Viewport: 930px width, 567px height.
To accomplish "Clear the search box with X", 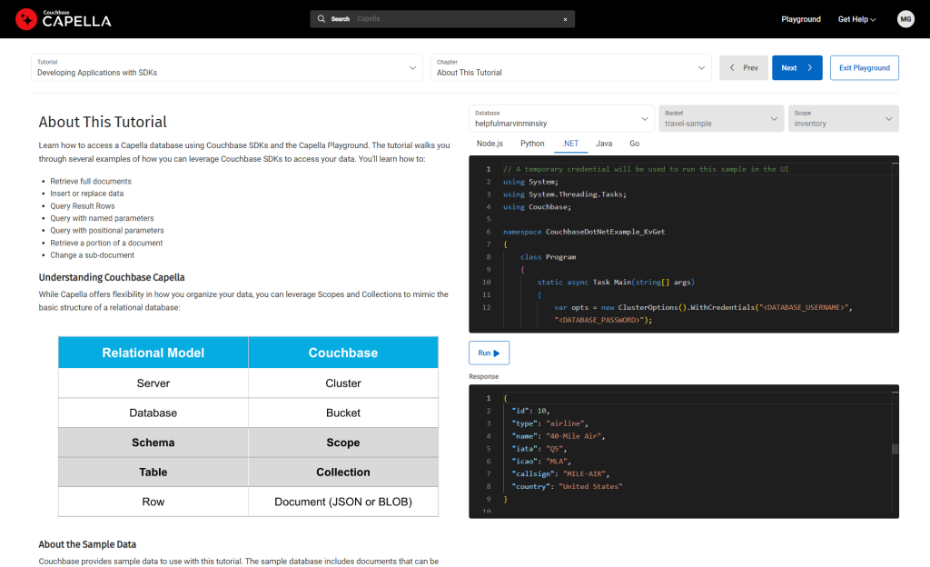I will (x=565, y=20).
